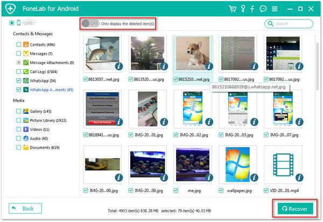
Task: Open the feedback chat bubble icon
Action: point(263,9)
